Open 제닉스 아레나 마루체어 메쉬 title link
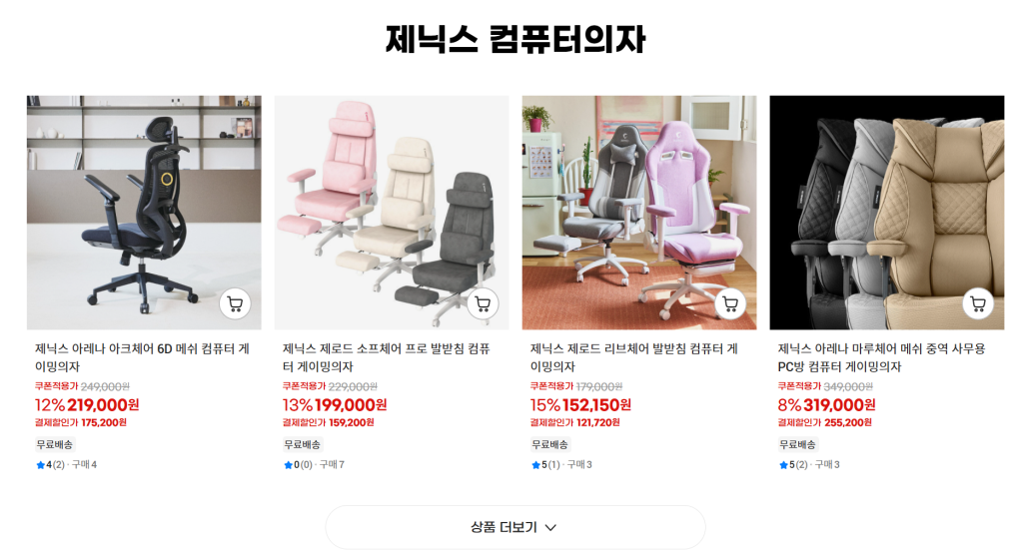This screenshot has width=1023, height=551. click(881, 357)
